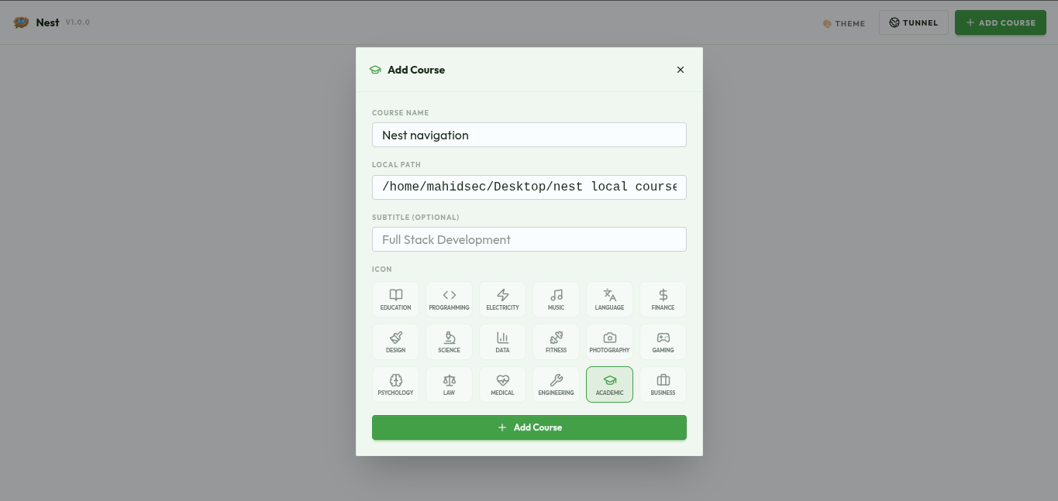This screenshot has height=501, width=1058.
Task: Focus the Course Name field
Action: point(529,135)
